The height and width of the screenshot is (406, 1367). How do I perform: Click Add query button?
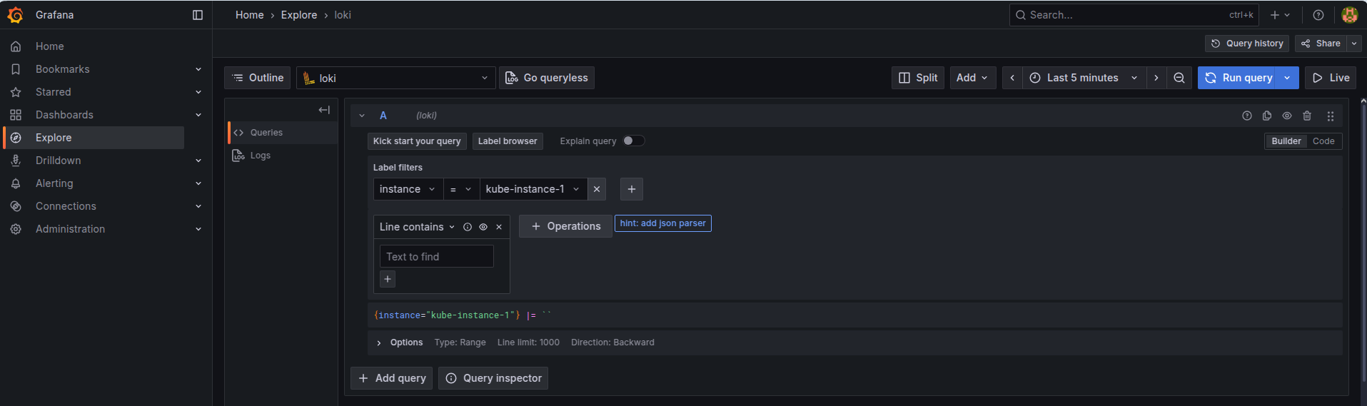pos(392,378)
